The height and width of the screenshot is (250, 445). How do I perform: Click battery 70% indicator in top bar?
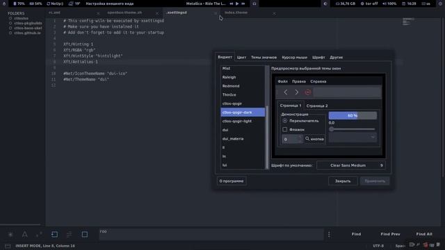[x=19, y=3]
